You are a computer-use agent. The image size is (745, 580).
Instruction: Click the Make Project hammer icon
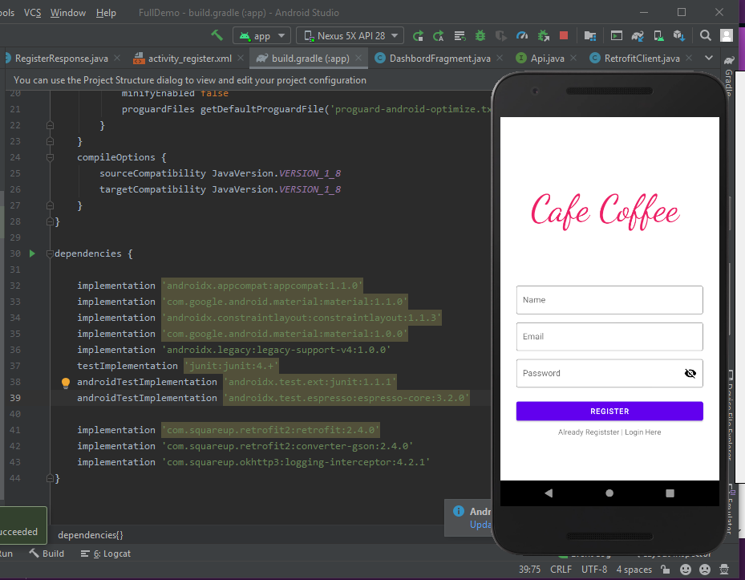(217, 35)
